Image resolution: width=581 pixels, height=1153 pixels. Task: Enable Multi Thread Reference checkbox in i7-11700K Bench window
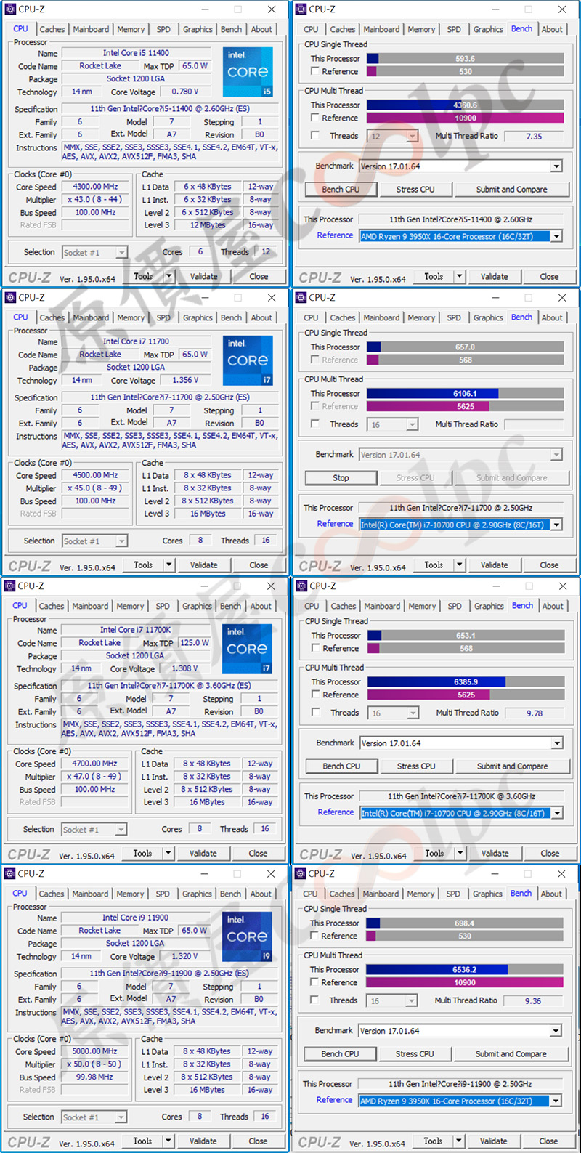click(x=316, y=695)
